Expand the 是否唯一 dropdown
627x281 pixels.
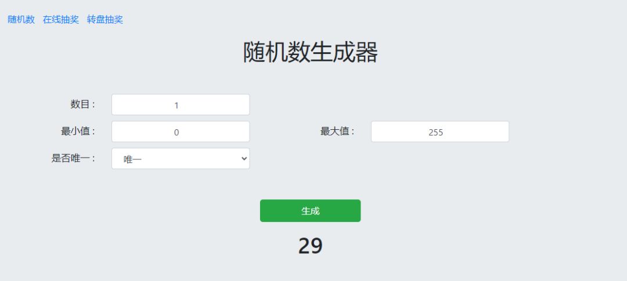[x=181, y=159]
